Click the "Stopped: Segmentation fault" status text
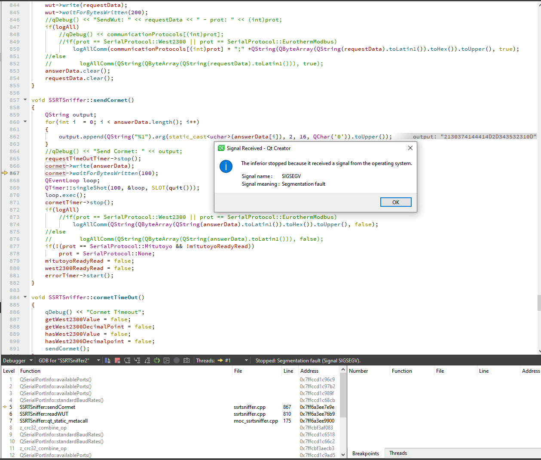The image size is (541, 460). (x=308, y=360)
